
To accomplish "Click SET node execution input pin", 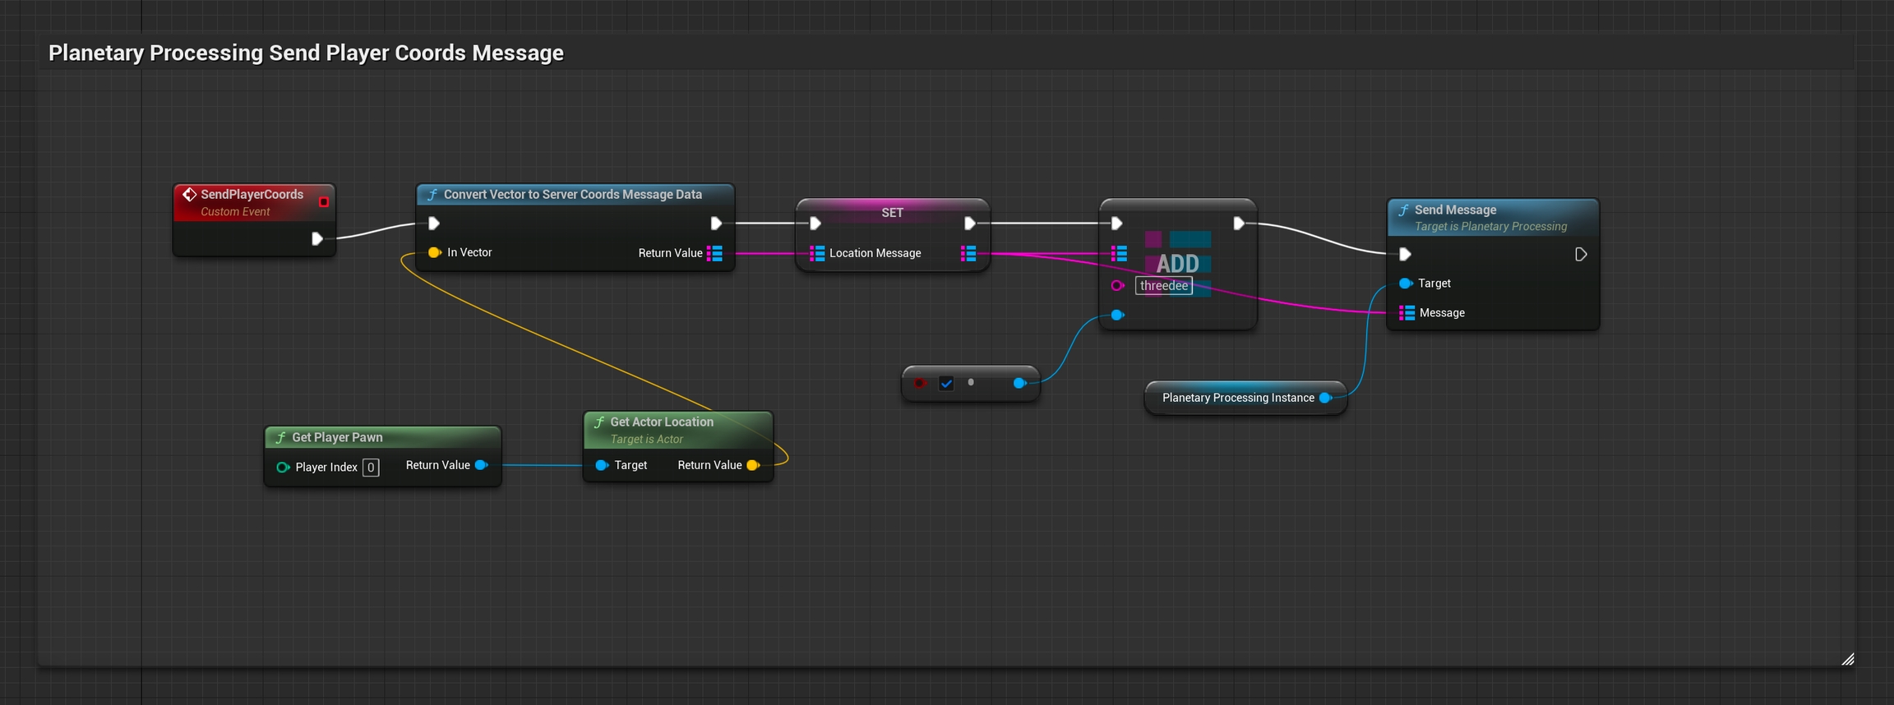I will click(815, 223).
